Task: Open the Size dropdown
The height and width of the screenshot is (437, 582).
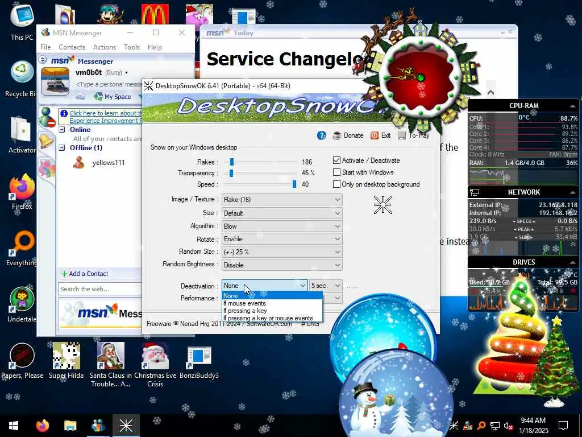Action: tap(282, 213)
